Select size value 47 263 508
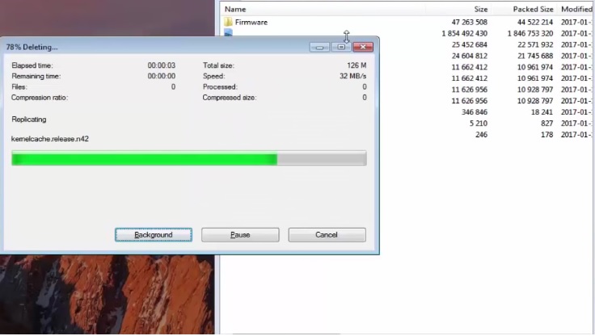Screen dimensions: 595x336 pyautogui.click(x=469, y=22)
